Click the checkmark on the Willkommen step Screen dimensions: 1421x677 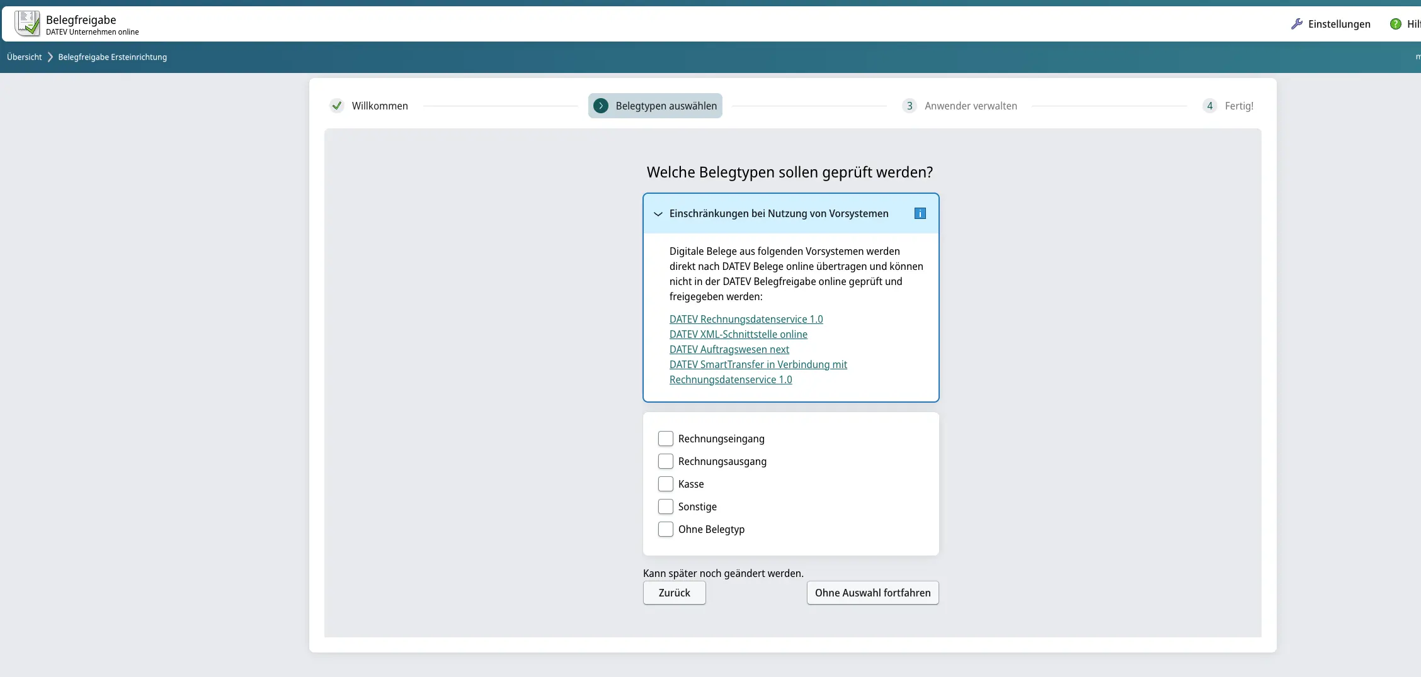pos(337,106)
